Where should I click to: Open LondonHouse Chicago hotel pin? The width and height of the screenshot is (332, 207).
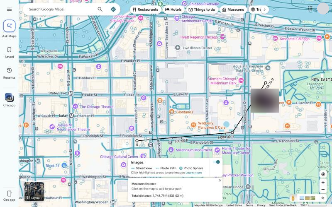click(x=140, y=18)
